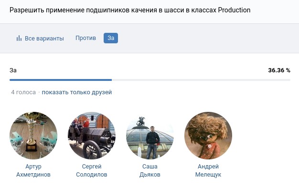Click the 36.36 % value
This screenshot has width=299, height=188.
coord(279,70)
